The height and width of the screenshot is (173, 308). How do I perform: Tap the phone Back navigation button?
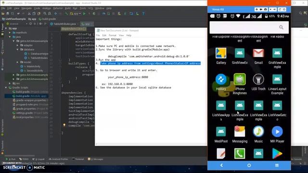[221, 165]
